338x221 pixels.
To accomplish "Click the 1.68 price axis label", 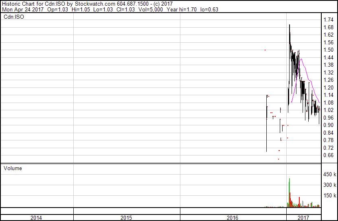I will 329,27.
